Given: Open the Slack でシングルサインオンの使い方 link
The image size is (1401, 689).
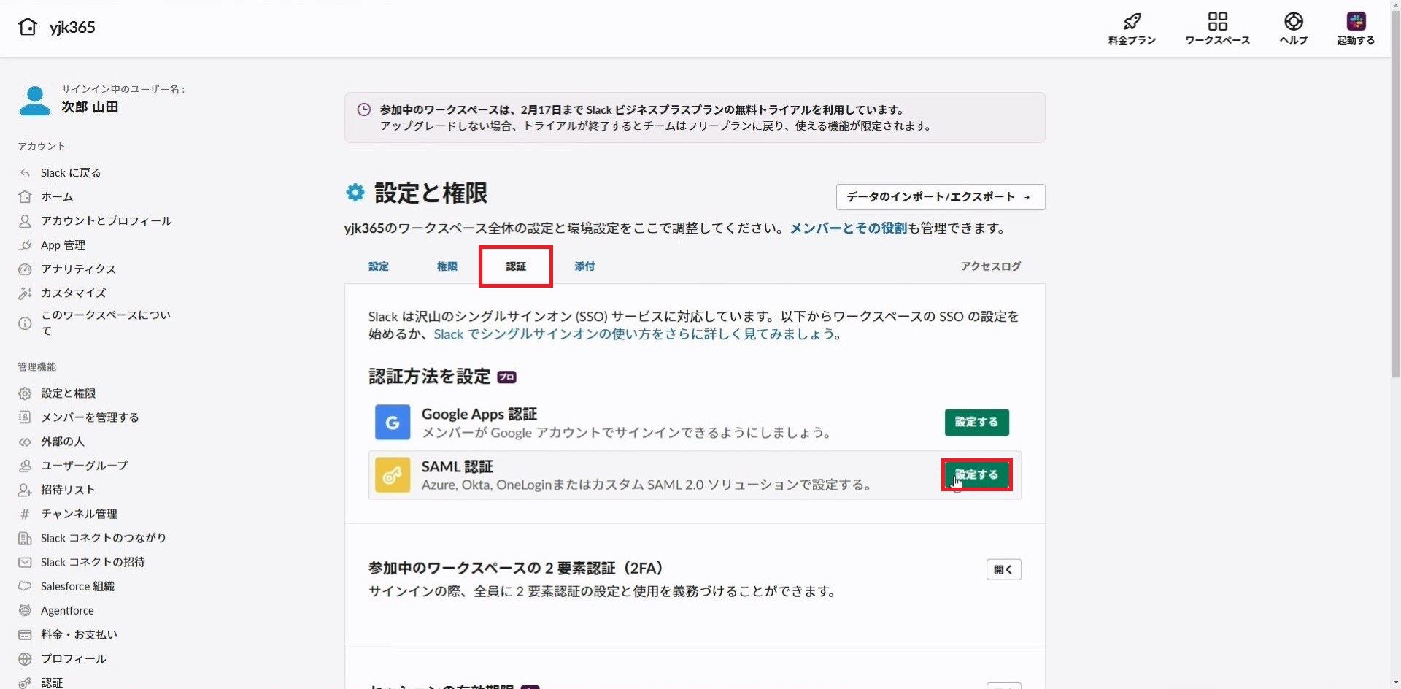Looking at the screenshot, I should [634, 334].
